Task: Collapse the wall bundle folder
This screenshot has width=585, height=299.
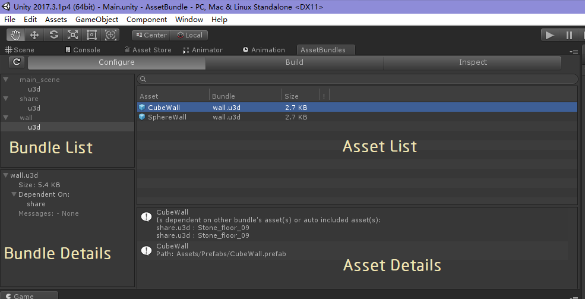Action: tap(5, 118)
